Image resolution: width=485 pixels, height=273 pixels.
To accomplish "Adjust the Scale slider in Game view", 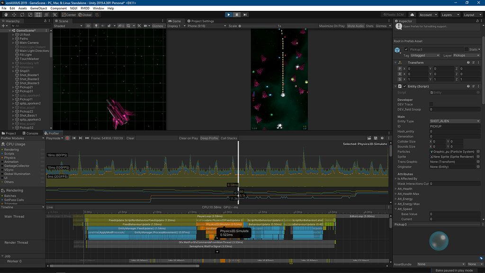I will pos(240,26).
